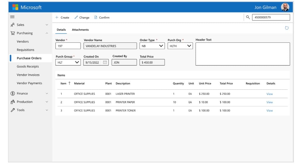This screenshot has width=299, height=166.
Task: Open Goods Receipts in sidebar
Action: tap(28, 67)
